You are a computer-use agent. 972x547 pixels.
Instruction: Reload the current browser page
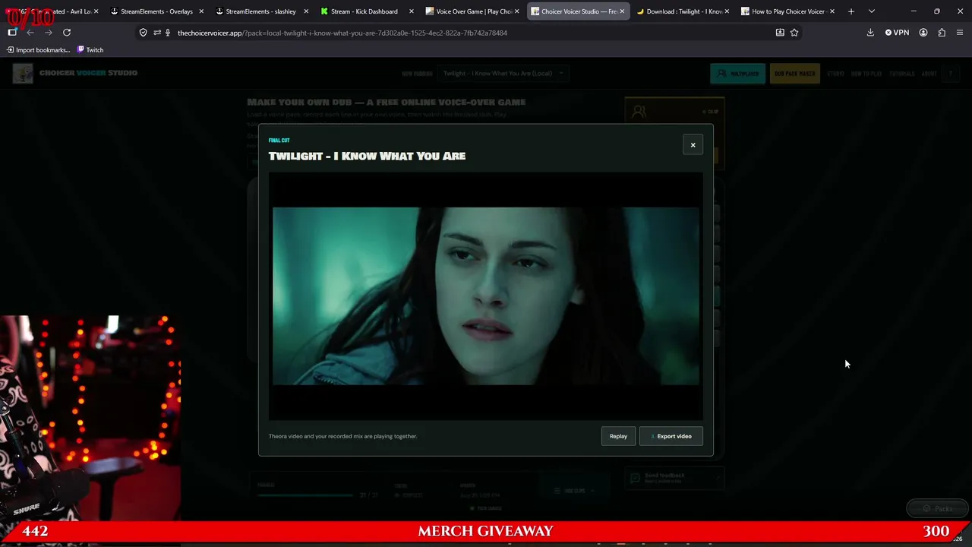pos(67,33)
